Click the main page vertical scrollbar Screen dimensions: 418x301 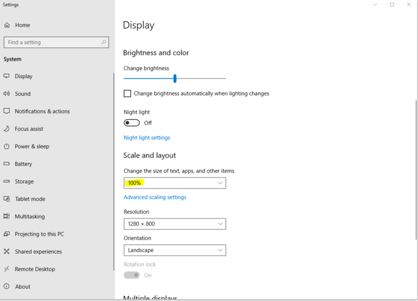click(416, 170)
